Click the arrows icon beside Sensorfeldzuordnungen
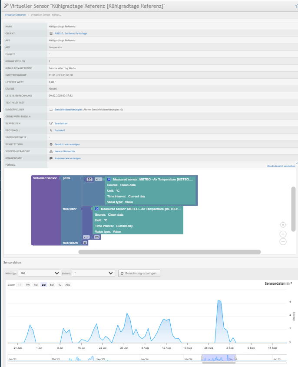Image resolution: width=298 pixels, height=367 pixels. tap(51, 109)
